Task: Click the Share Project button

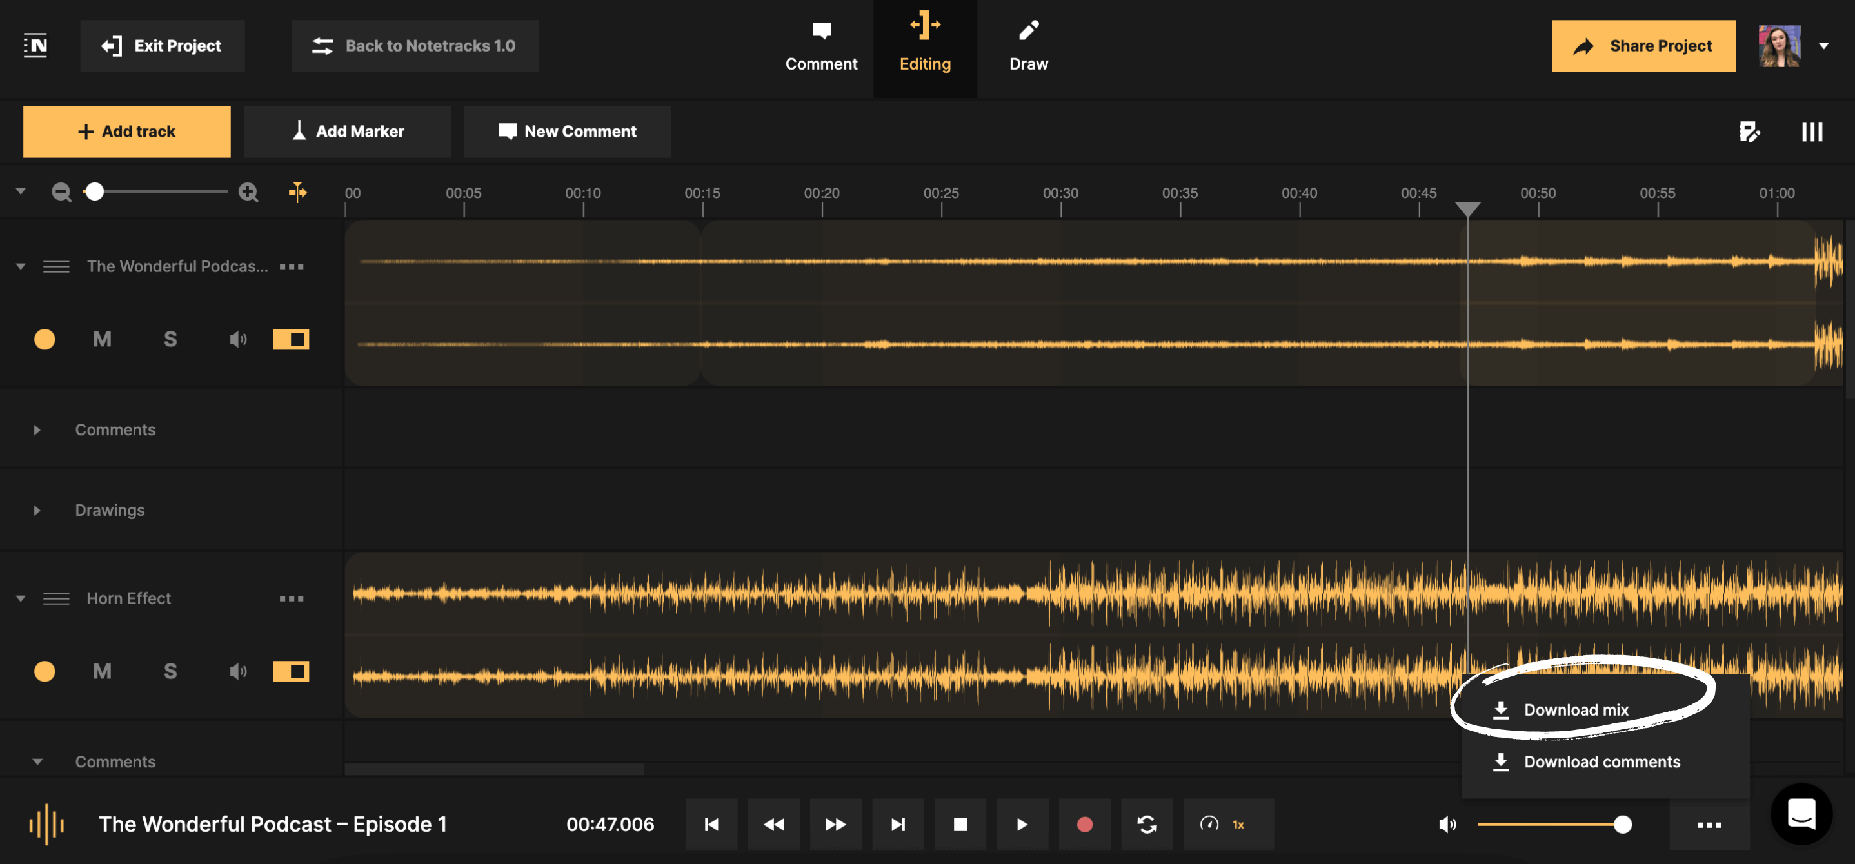Action: pos(1644,45)
